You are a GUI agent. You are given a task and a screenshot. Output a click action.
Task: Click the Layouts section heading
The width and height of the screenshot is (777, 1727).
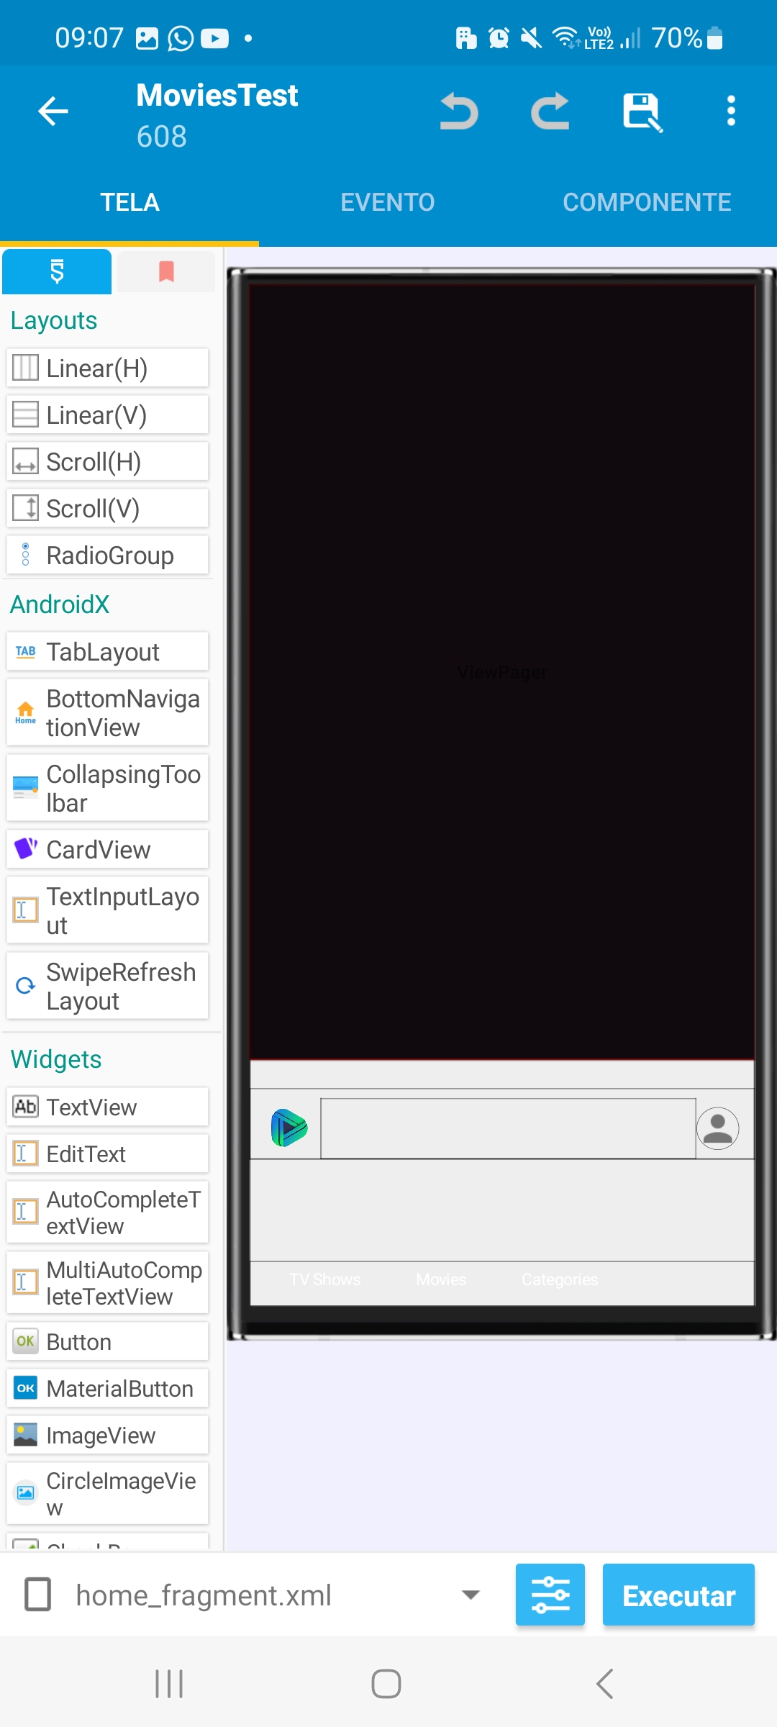(x=54, y=320)
